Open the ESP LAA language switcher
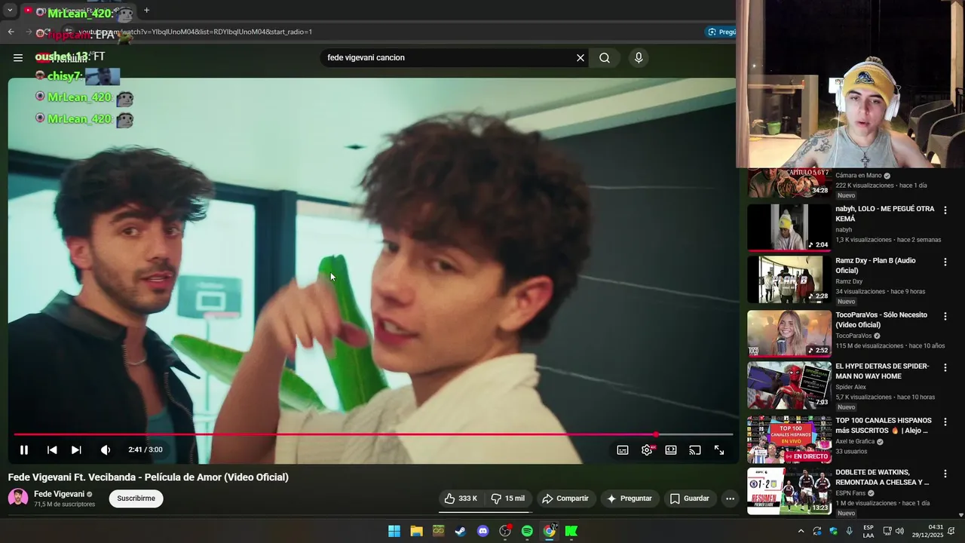 tap(868, 531)
